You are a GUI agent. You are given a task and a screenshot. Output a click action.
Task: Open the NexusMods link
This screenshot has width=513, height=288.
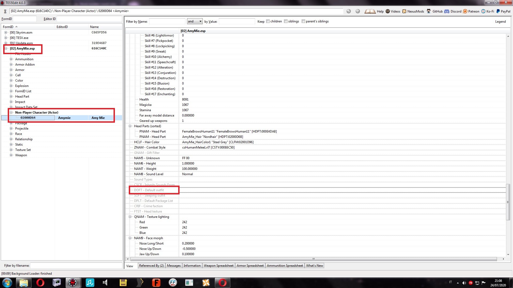coord(413,11)
